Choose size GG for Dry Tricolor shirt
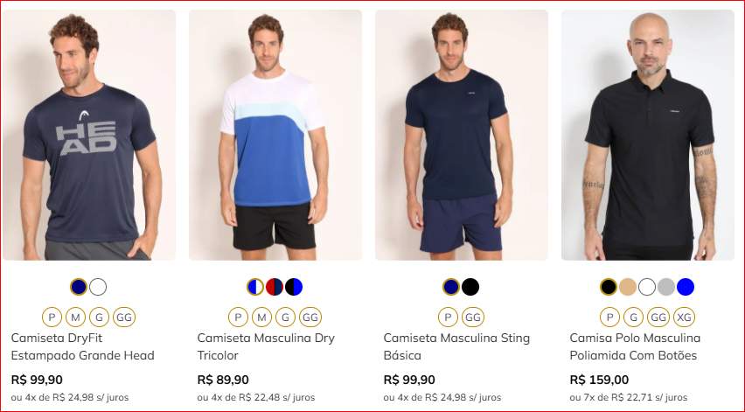This screenshot has width=745, height=412. [x=310, y=317]
